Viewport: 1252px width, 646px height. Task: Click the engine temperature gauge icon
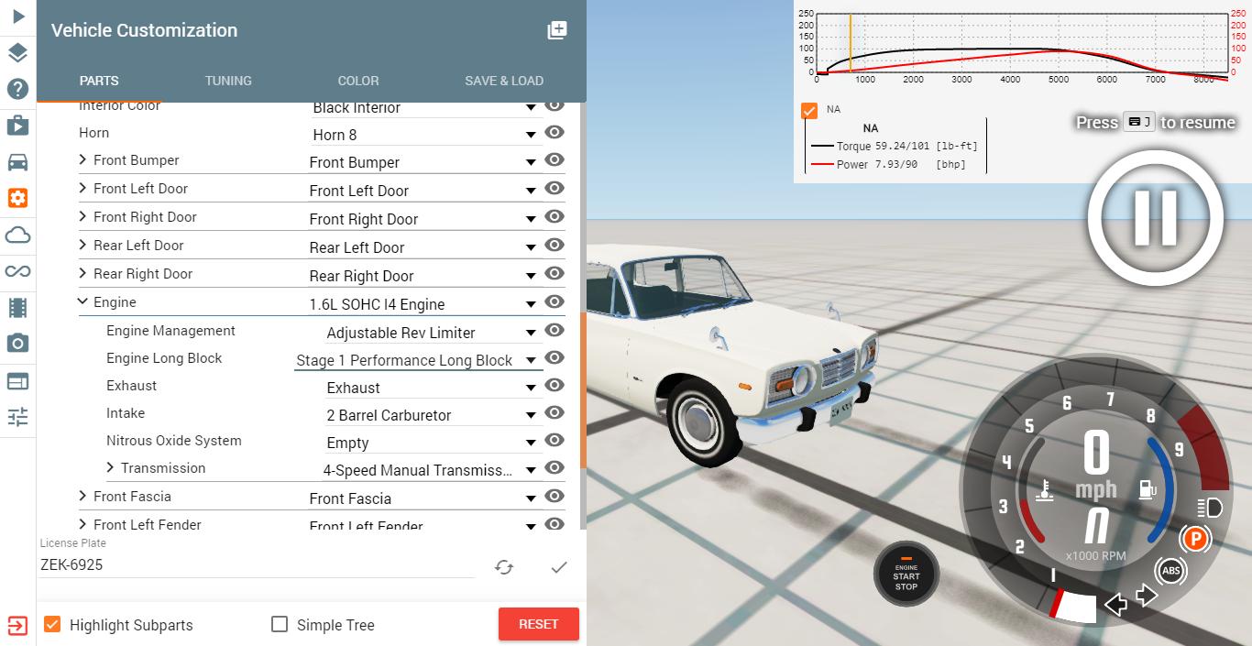1045,490
